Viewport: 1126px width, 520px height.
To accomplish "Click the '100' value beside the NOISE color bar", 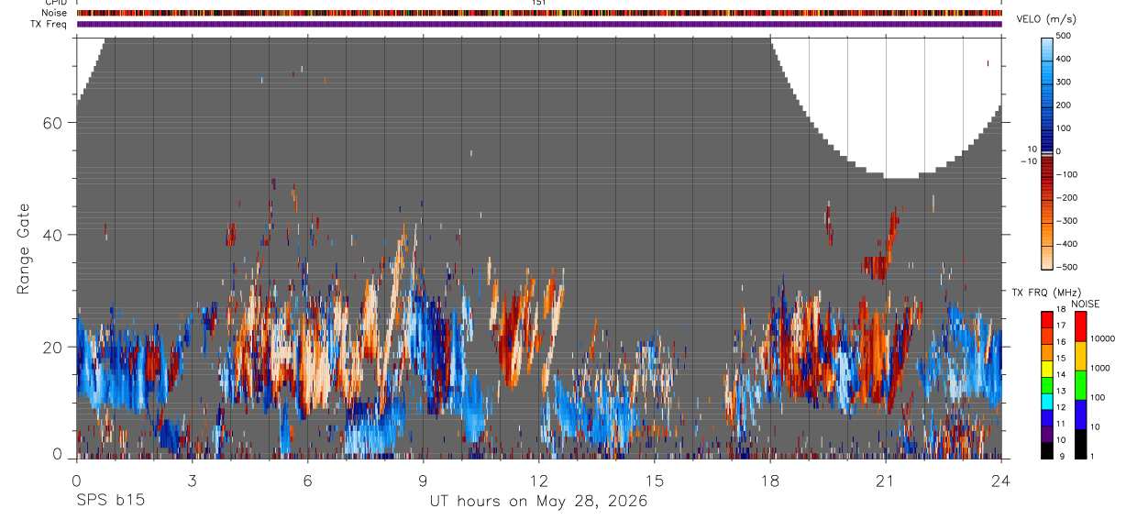I will point(1098,397).
